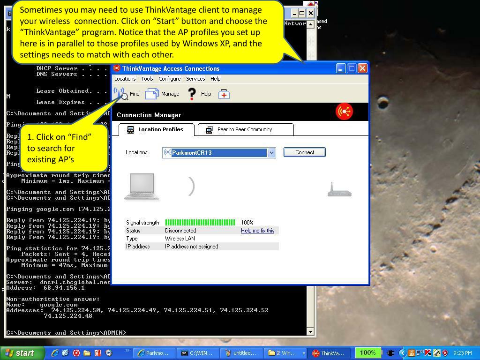The height and width of the screenshot is (360, 480).
Task: Click the yellow-black tray icon
Action: click(436, 353)
